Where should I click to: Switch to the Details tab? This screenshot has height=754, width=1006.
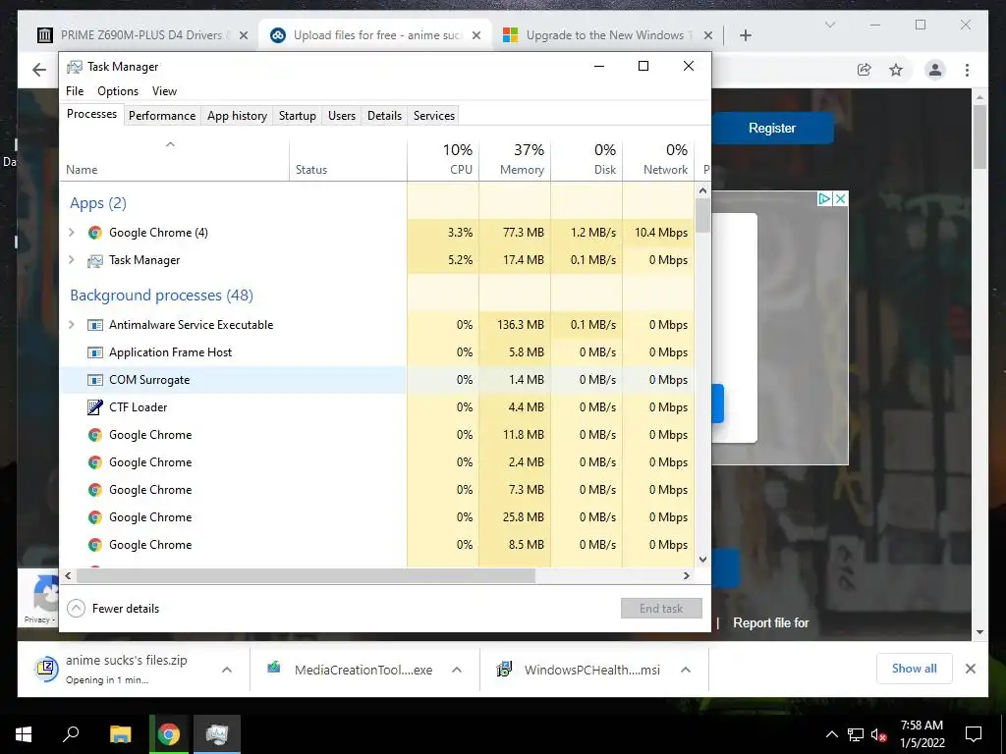384,116
